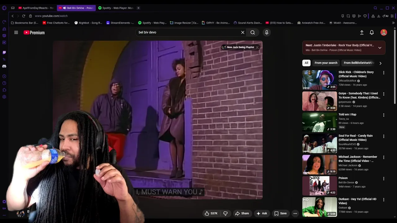Open Twitch in the Opera sidebar
Screen dimensions: 397x223
coord(4,52)
